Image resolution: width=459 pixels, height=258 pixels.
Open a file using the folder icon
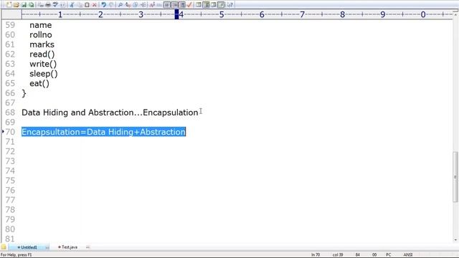[16, 5]
